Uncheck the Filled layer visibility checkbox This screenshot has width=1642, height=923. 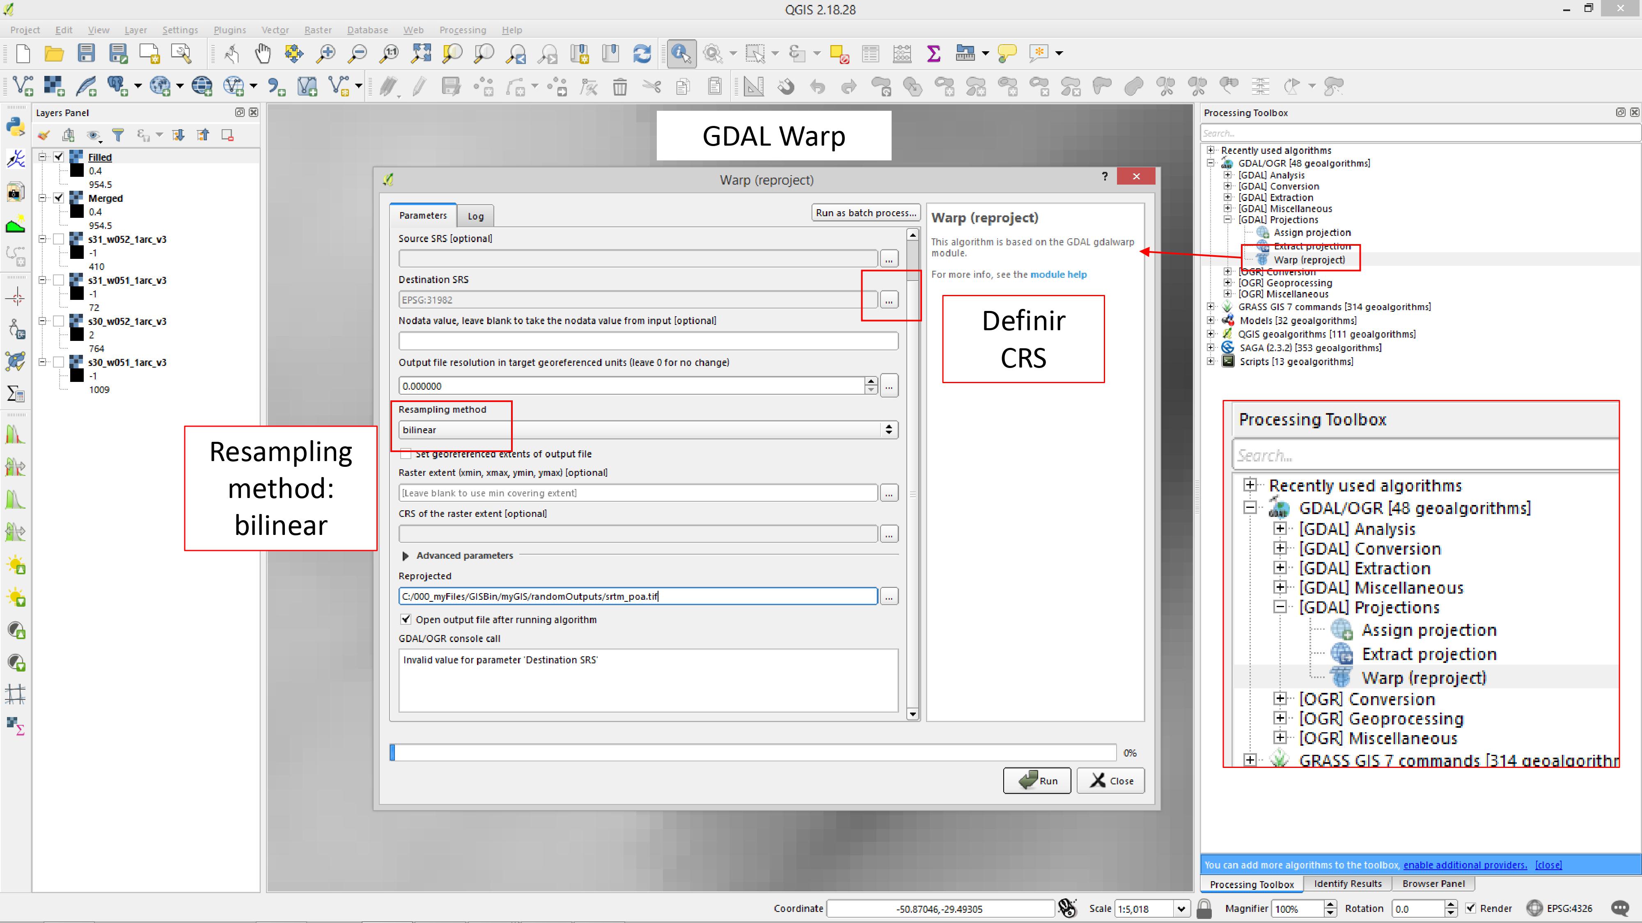click(x=59, y=157)
